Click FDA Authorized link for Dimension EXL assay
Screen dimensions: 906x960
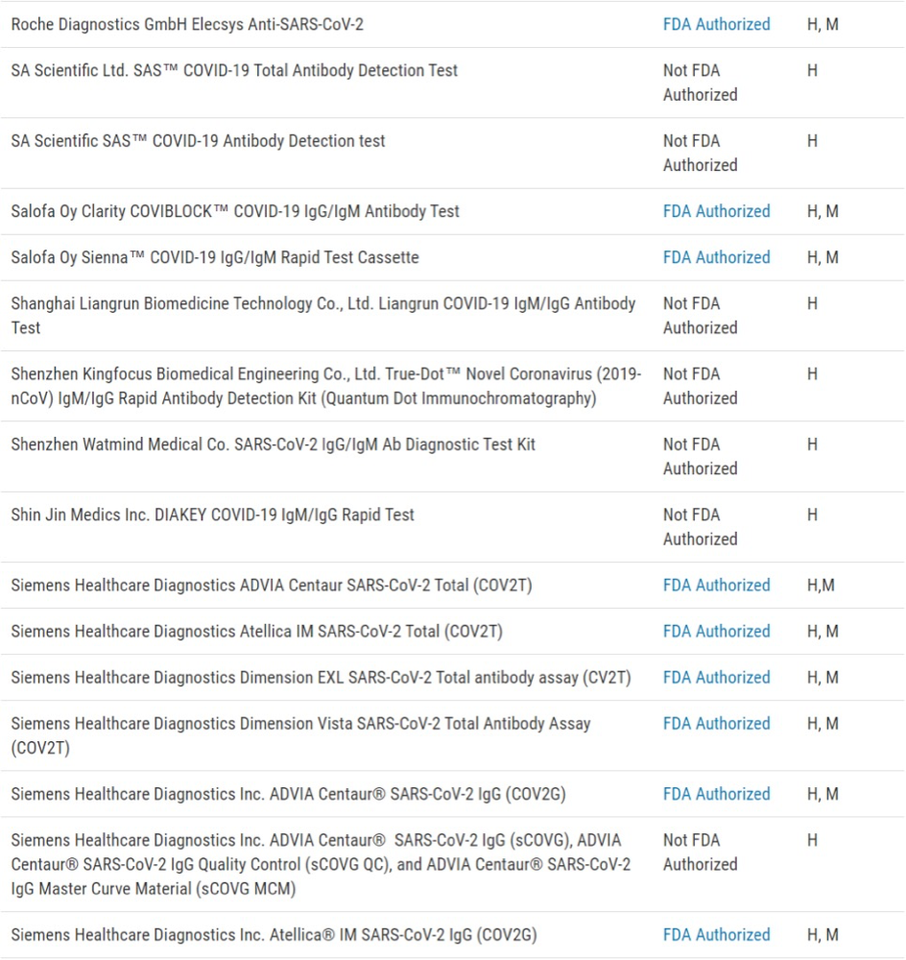coord(716,677)
